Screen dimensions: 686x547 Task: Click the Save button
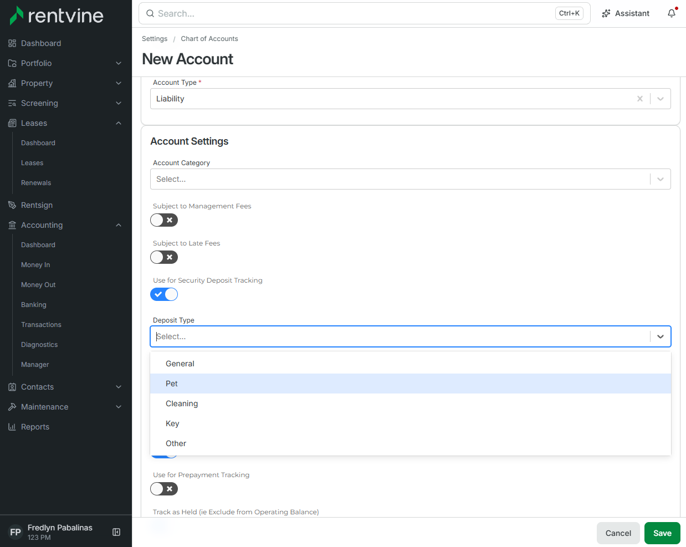[x=662, y=533]
